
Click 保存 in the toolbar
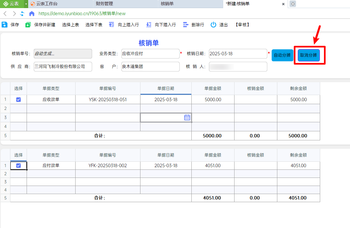[x=15, y=25]
